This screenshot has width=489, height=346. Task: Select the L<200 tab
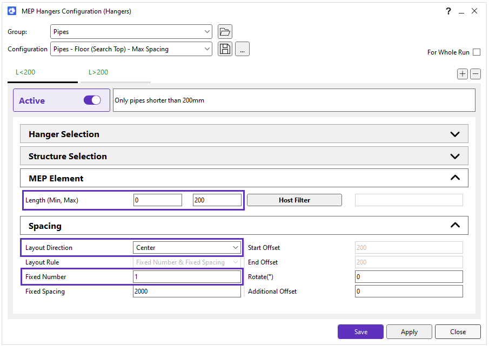coord(25,72)
